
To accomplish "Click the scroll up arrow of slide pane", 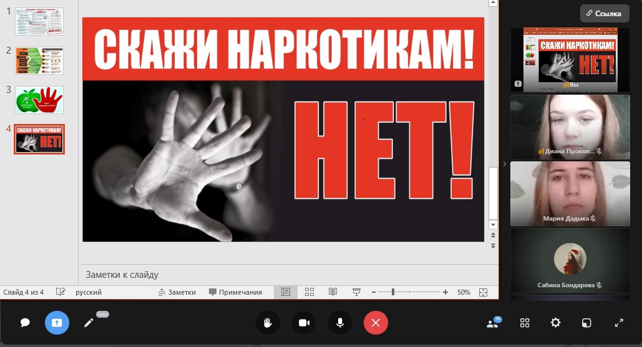I will click(493, 3).
